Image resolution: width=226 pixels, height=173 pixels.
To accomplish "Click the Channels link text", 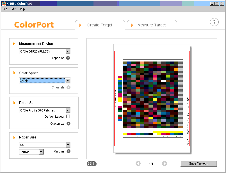I will pos(58,87).
